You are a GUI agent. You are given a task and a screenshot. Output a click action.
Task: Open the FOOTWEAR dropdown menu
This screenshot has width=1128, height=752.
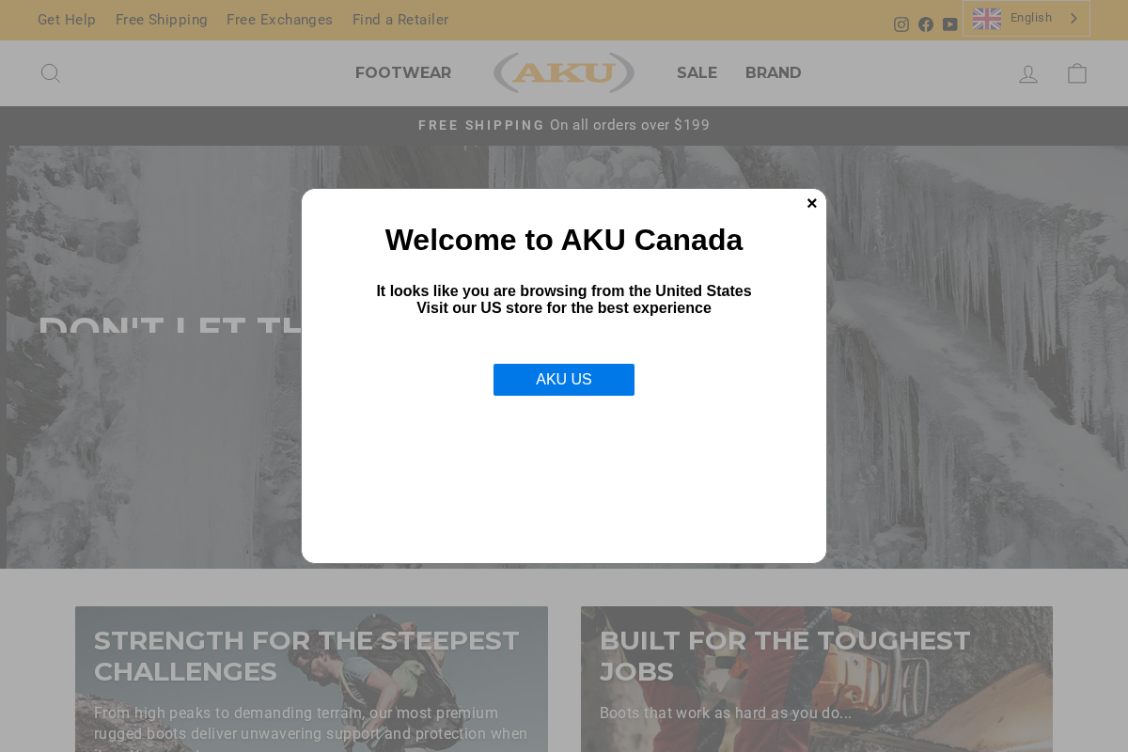(403, 72)
